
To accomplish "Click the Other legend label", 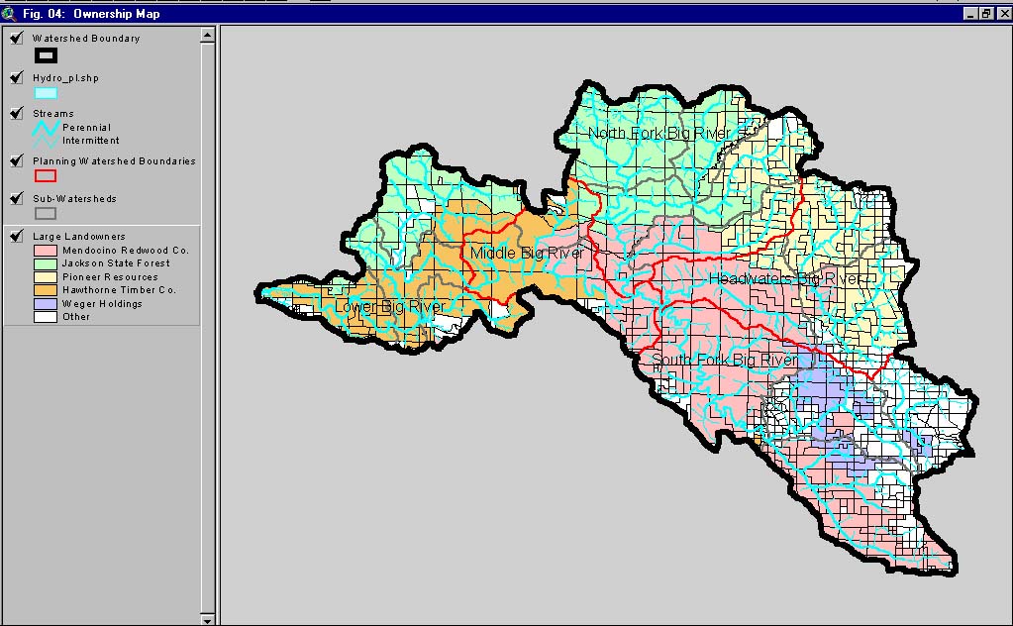I will (x=76, y=317).
